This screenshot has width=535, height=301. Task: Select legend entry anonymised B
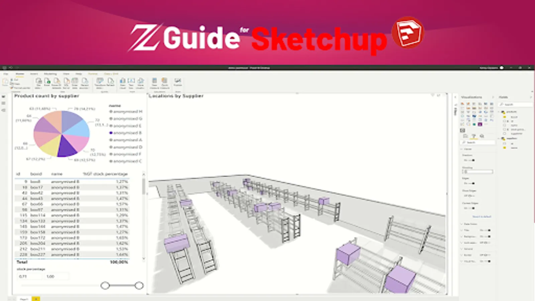pos(126,133)
